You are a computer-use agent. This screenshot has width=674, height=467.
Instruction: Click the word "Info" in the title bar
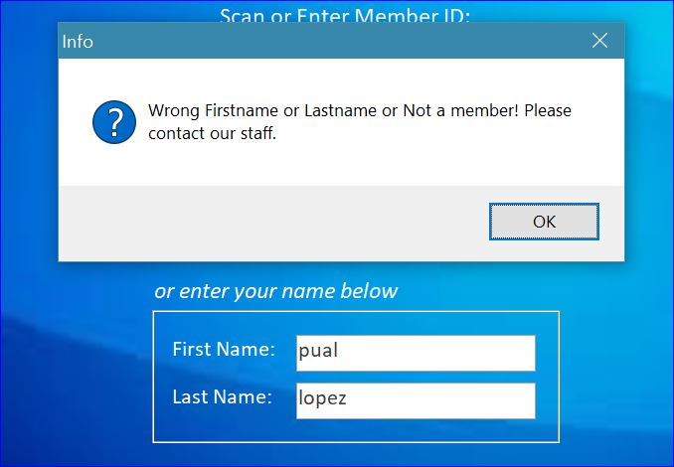pos(78,42)
